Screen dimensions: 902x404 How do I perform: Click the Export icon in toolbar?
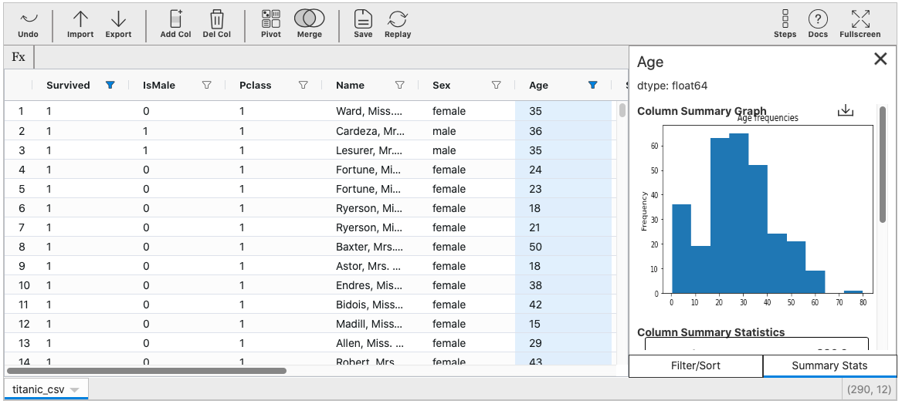click(x=118, y=25)
